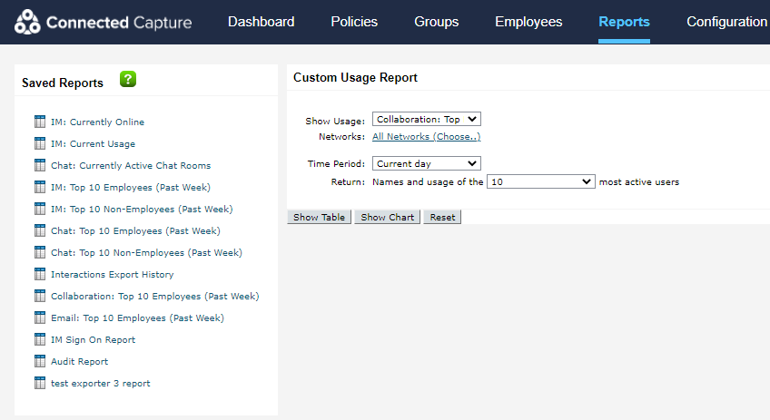Open IM: Top 10 Employees (Past Week)
Viewport: 770px width, 420px height.
click(131, 187)
